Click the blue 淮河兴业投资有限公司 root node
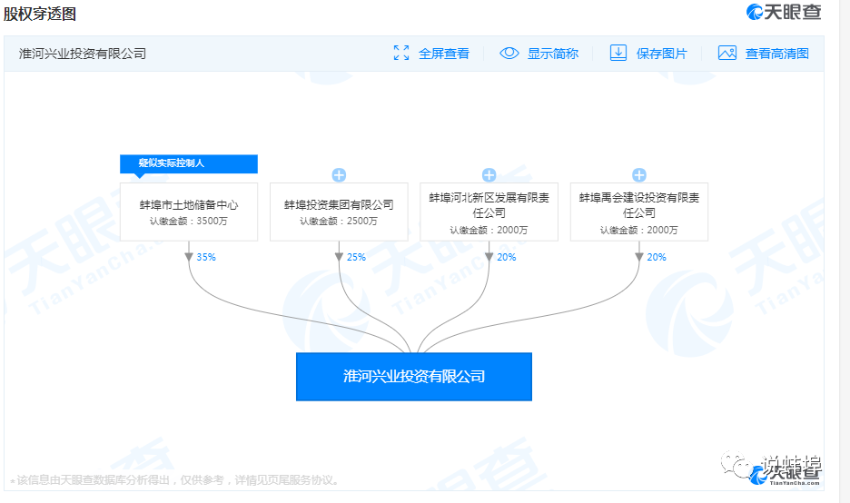Viewport: 850px width, 503px height. click(x=414, y=376)
